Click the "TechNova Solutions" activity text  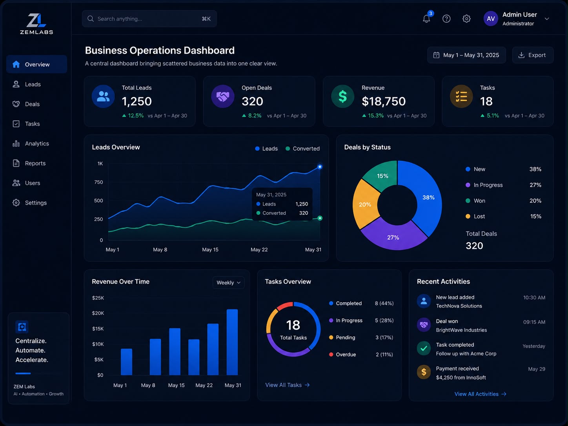tap(459, 306)
